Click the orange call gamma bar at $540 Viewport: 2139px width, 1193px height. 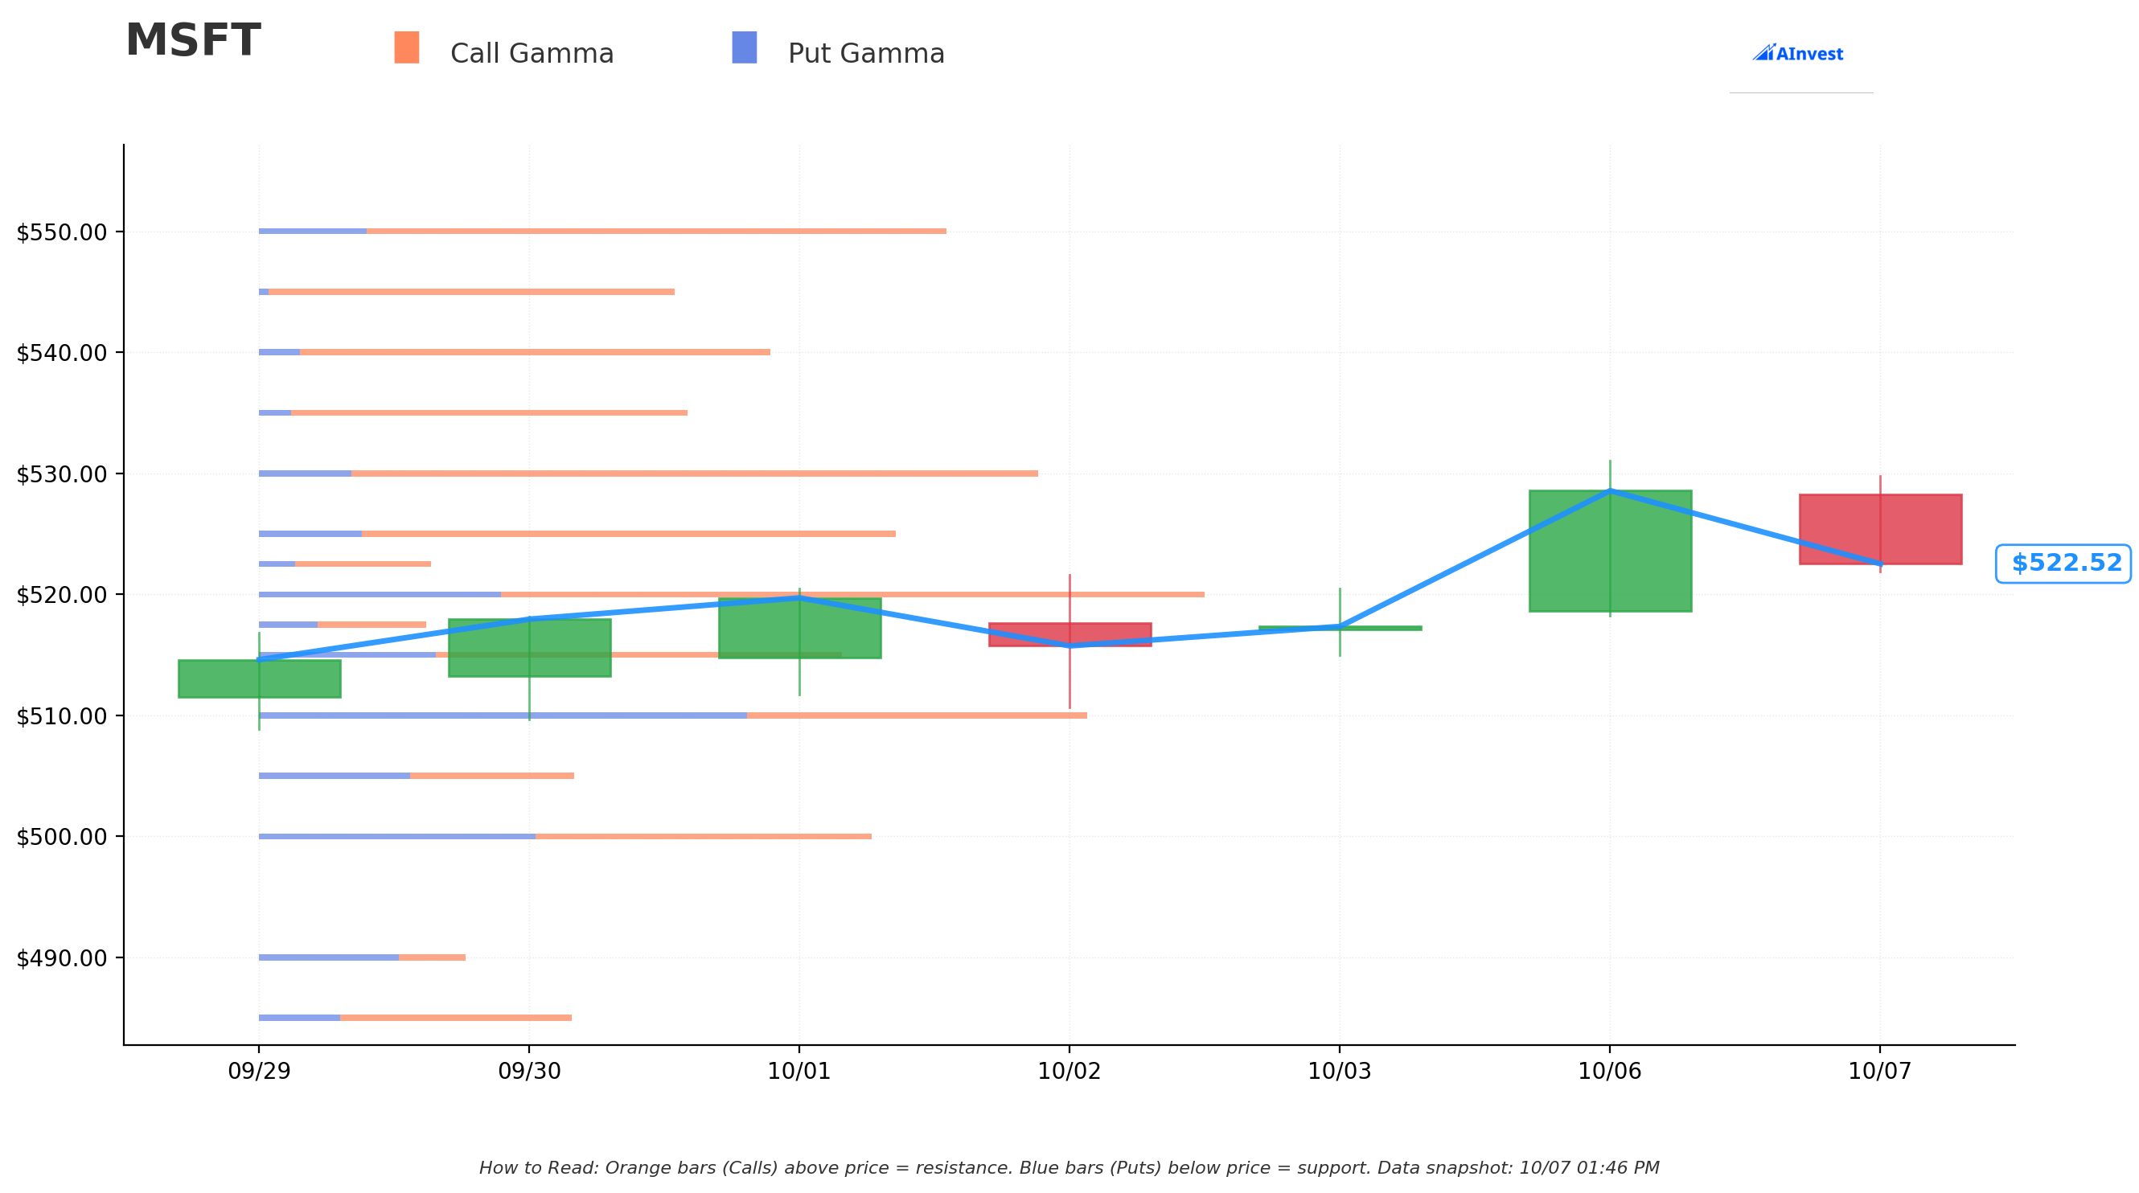(536, 352)
